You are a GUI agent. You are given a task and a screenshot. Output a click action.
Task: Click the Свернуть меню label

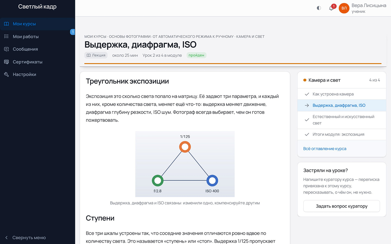(29, 237)
